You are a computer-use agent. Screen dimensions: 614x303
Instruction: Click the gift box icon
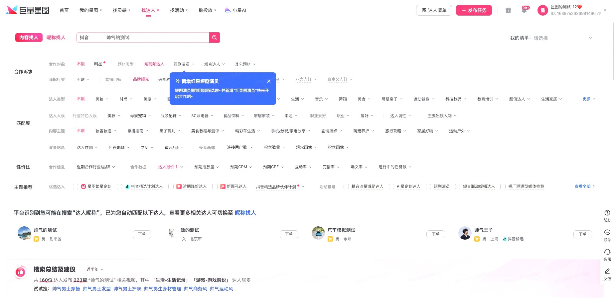(x=508, y=10)
